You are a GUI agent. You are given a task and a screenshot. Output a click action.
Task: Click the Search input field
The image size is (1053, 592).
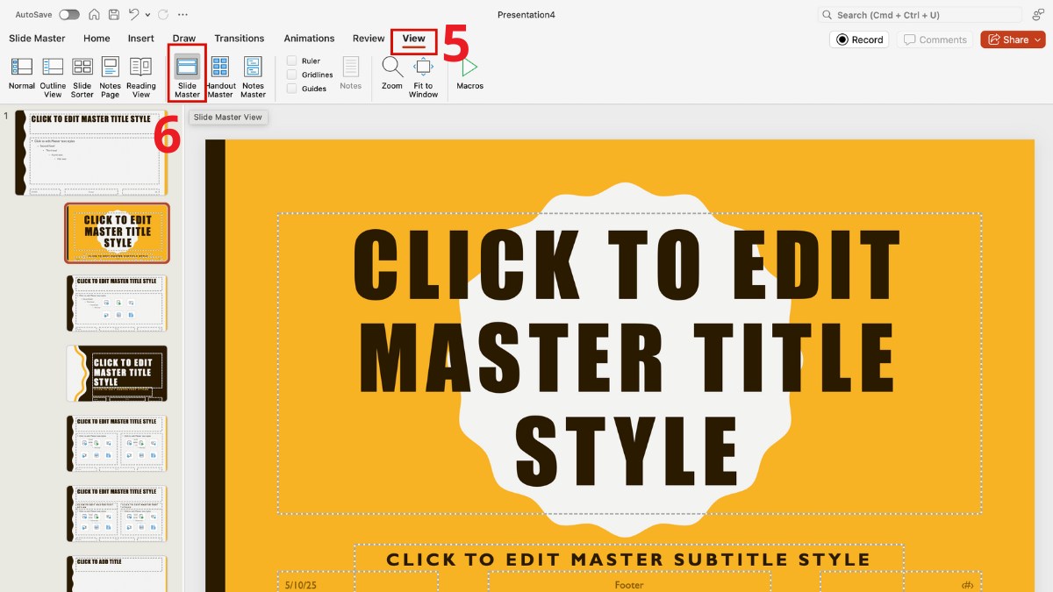[x=921, y=15]
